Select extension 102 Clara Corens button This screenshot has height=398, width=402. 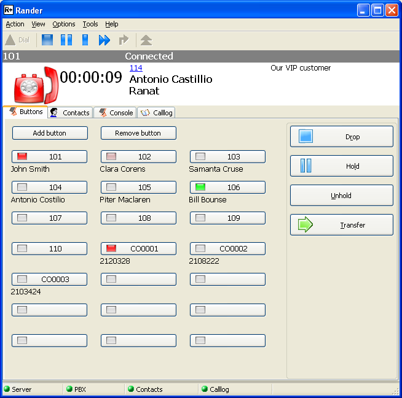(x=138, y=156)
